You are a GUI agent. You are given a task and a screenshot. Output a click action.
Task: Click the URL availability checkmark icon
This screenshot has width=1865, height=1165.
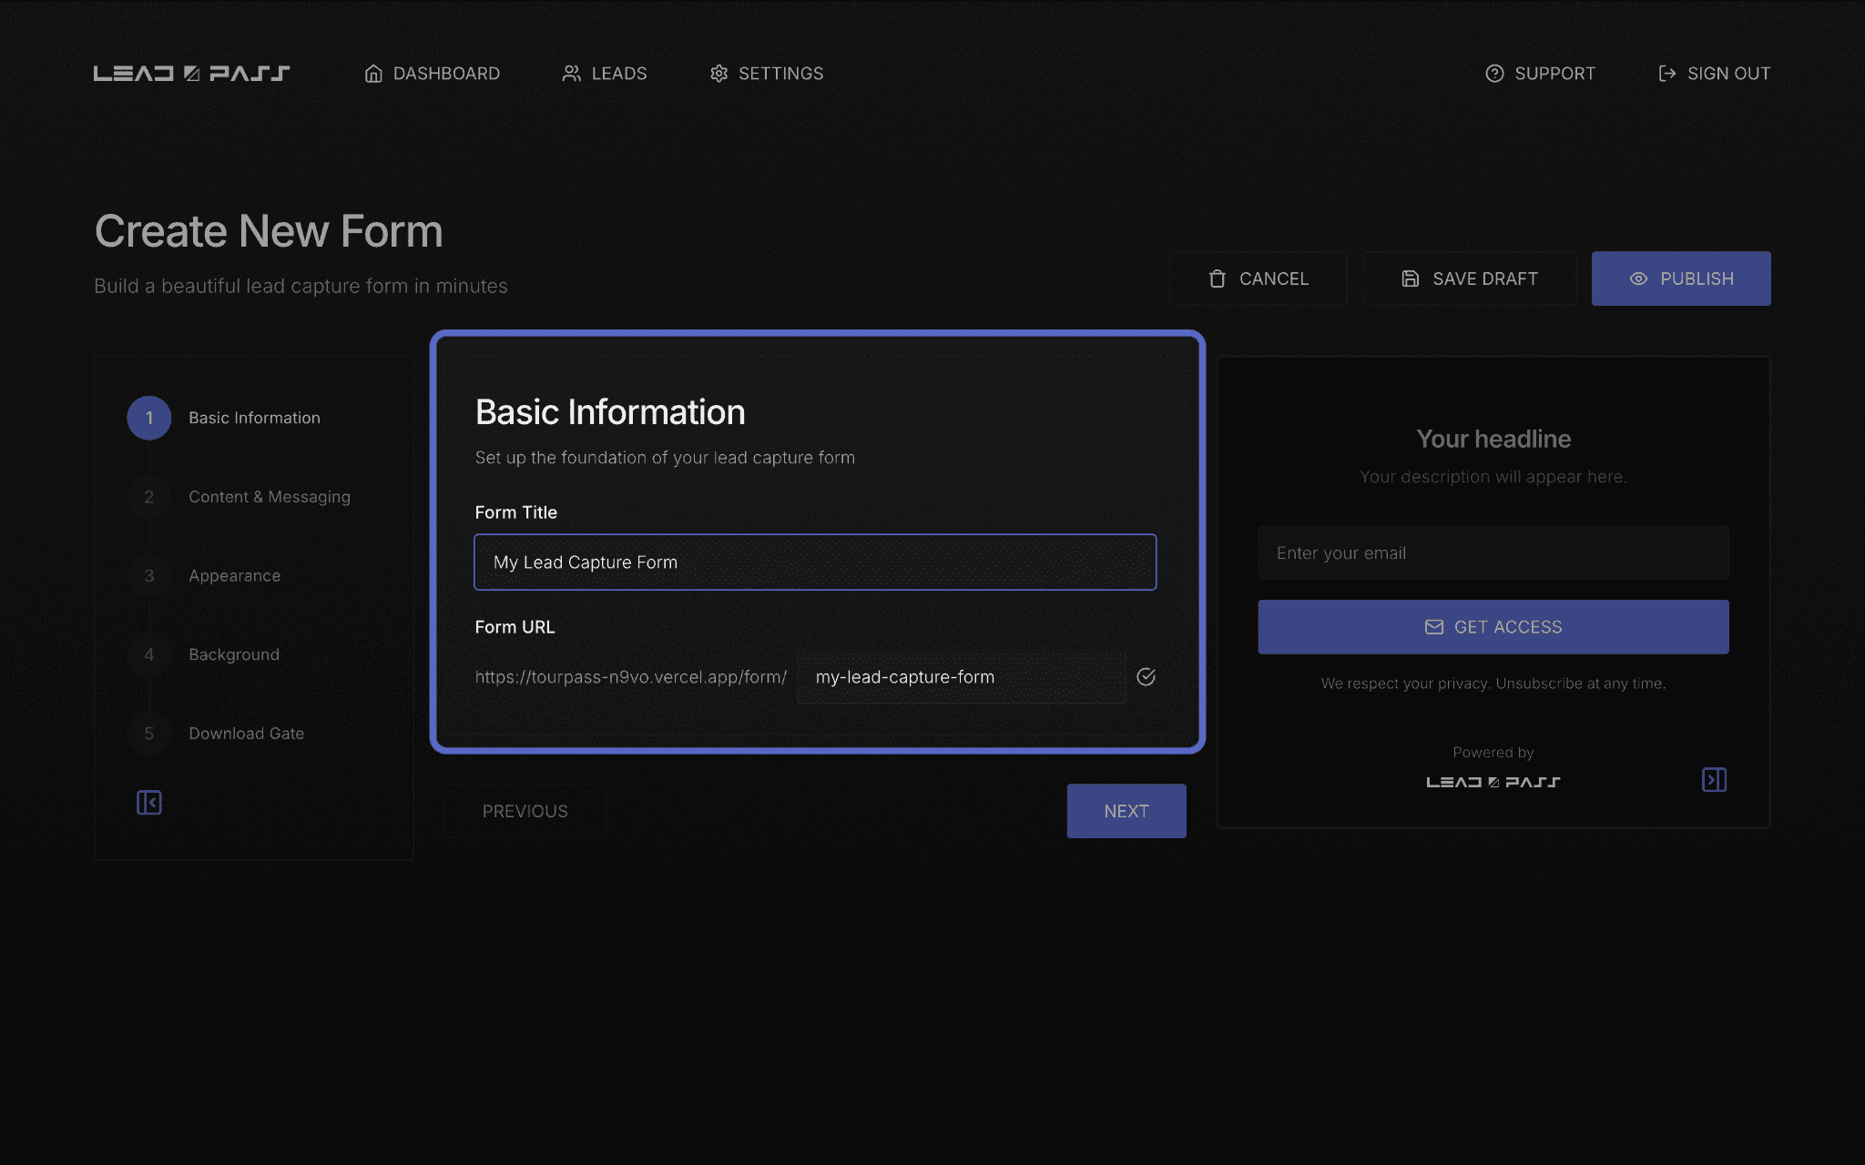(1146, 676)
